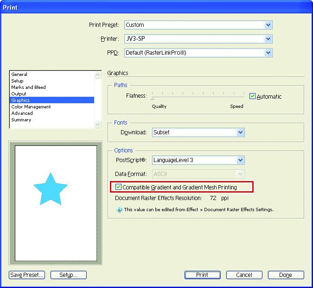Viewport: 313px width, 288px height.
Task: Go to the Advanced category
Action: click(22, 113)
